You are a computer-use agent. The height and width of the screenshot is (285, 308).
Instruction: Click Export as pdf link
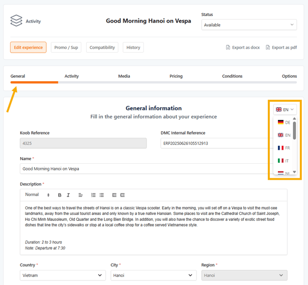(x=281, y=48)
